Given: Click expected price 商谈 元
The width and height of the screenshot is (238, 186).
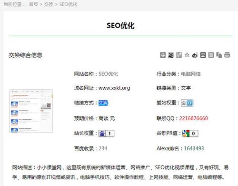Looking at the screenshot, I should [x=107, y=118].
